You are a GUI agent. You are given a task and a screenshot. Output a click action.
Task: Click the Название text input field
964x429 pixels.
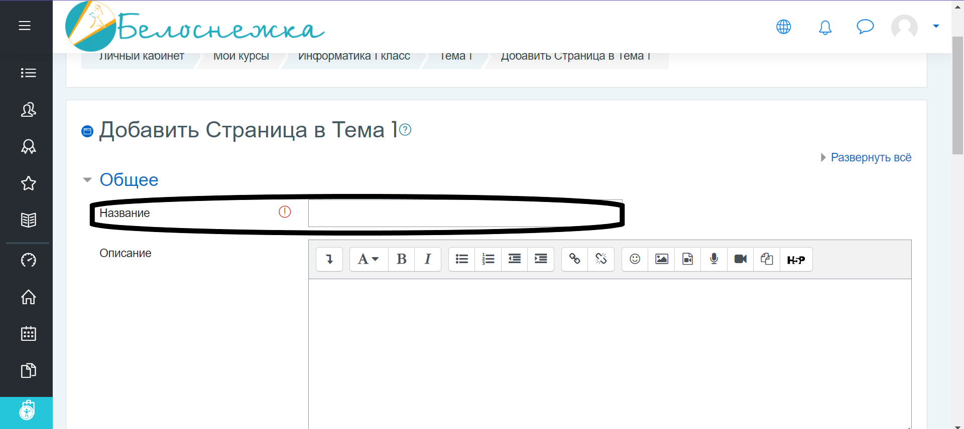[464, 213]
